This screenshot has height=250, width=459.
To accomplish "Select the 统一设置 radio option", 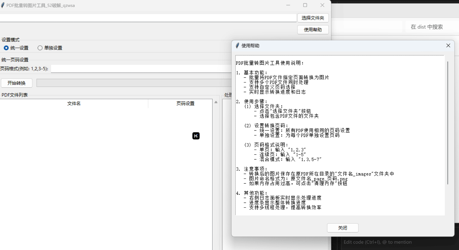I will pos(16,48).
